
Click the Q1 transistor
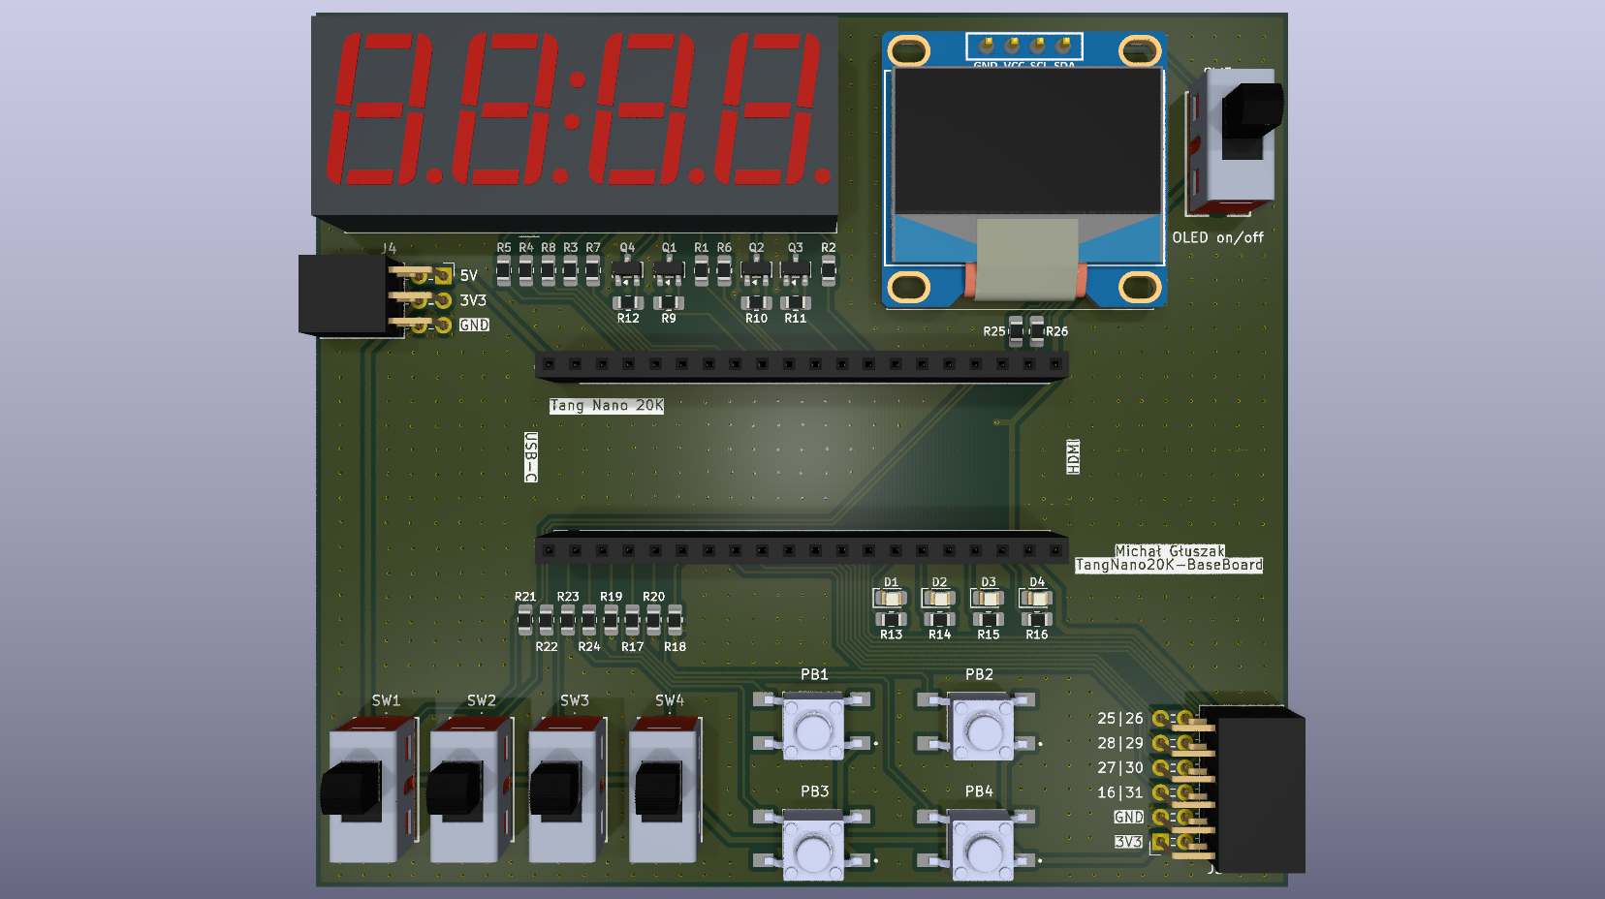(669, 271)
